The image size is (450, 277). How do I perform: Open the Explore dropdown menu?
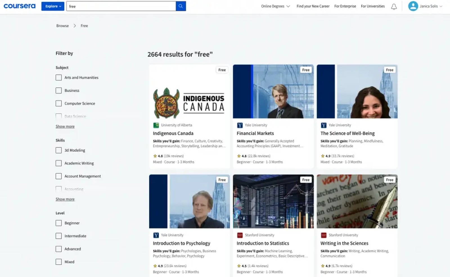(53, 6)
